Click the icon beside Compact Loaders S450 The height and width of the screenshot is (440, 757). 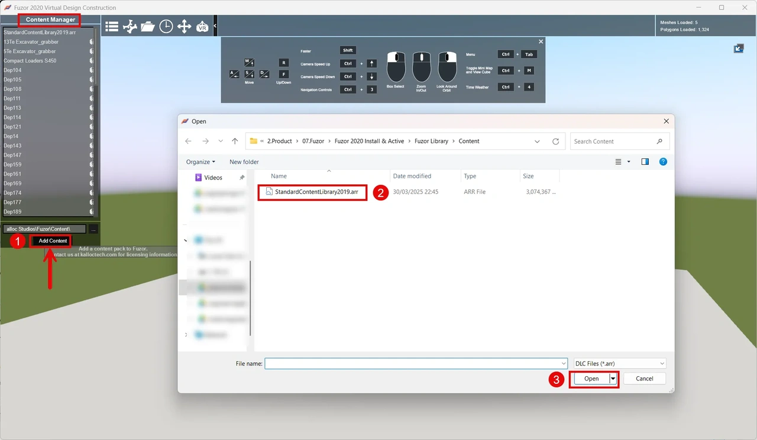[92, 61]
